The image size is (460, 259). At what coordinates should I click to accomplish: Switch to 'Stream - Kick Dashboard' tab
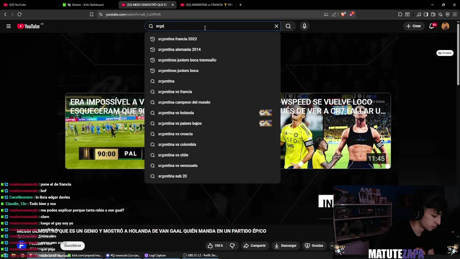(x=87, y=5)
